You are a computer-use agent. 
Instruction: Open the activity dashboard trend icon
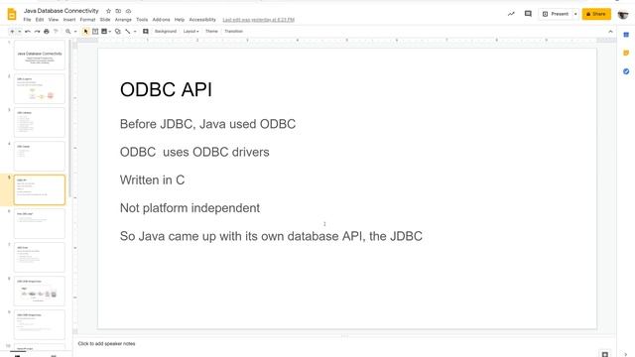[511, 14]
